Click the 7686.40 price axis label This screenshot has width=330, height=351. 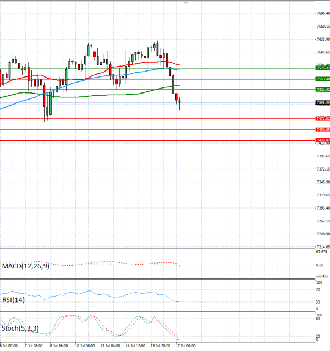pyautogui.click(x=323, y=13)
